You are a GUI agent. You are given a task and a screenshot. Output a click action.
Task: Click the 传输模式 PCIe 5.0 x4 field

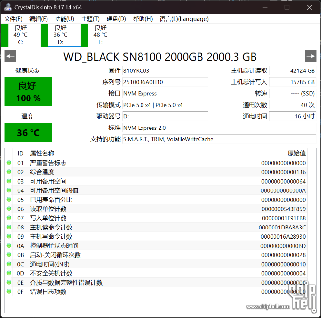coord(165,105)
